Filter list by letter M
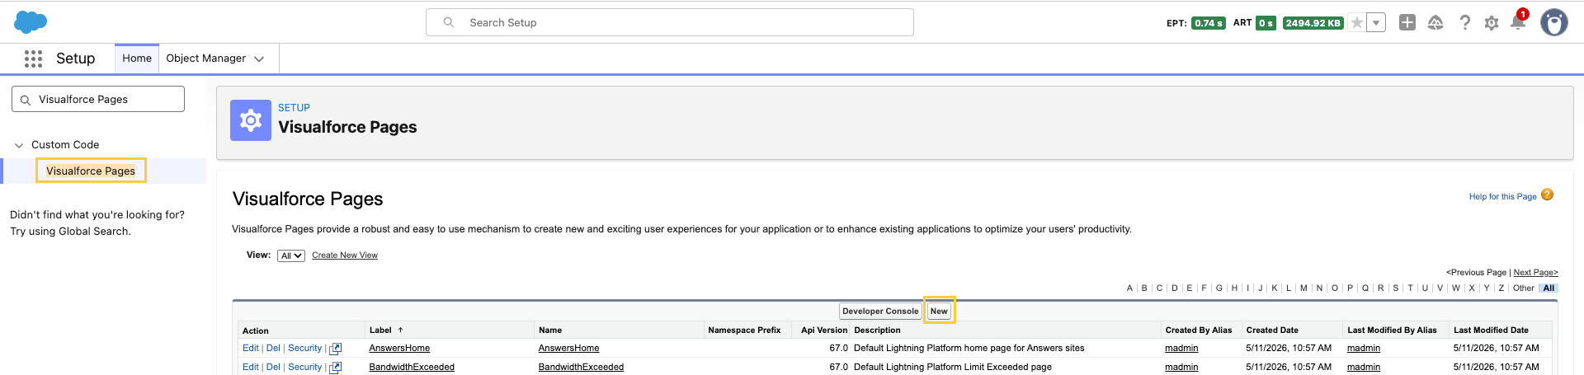Viewport: 1584px width, 375px height. coord(1303,288)
